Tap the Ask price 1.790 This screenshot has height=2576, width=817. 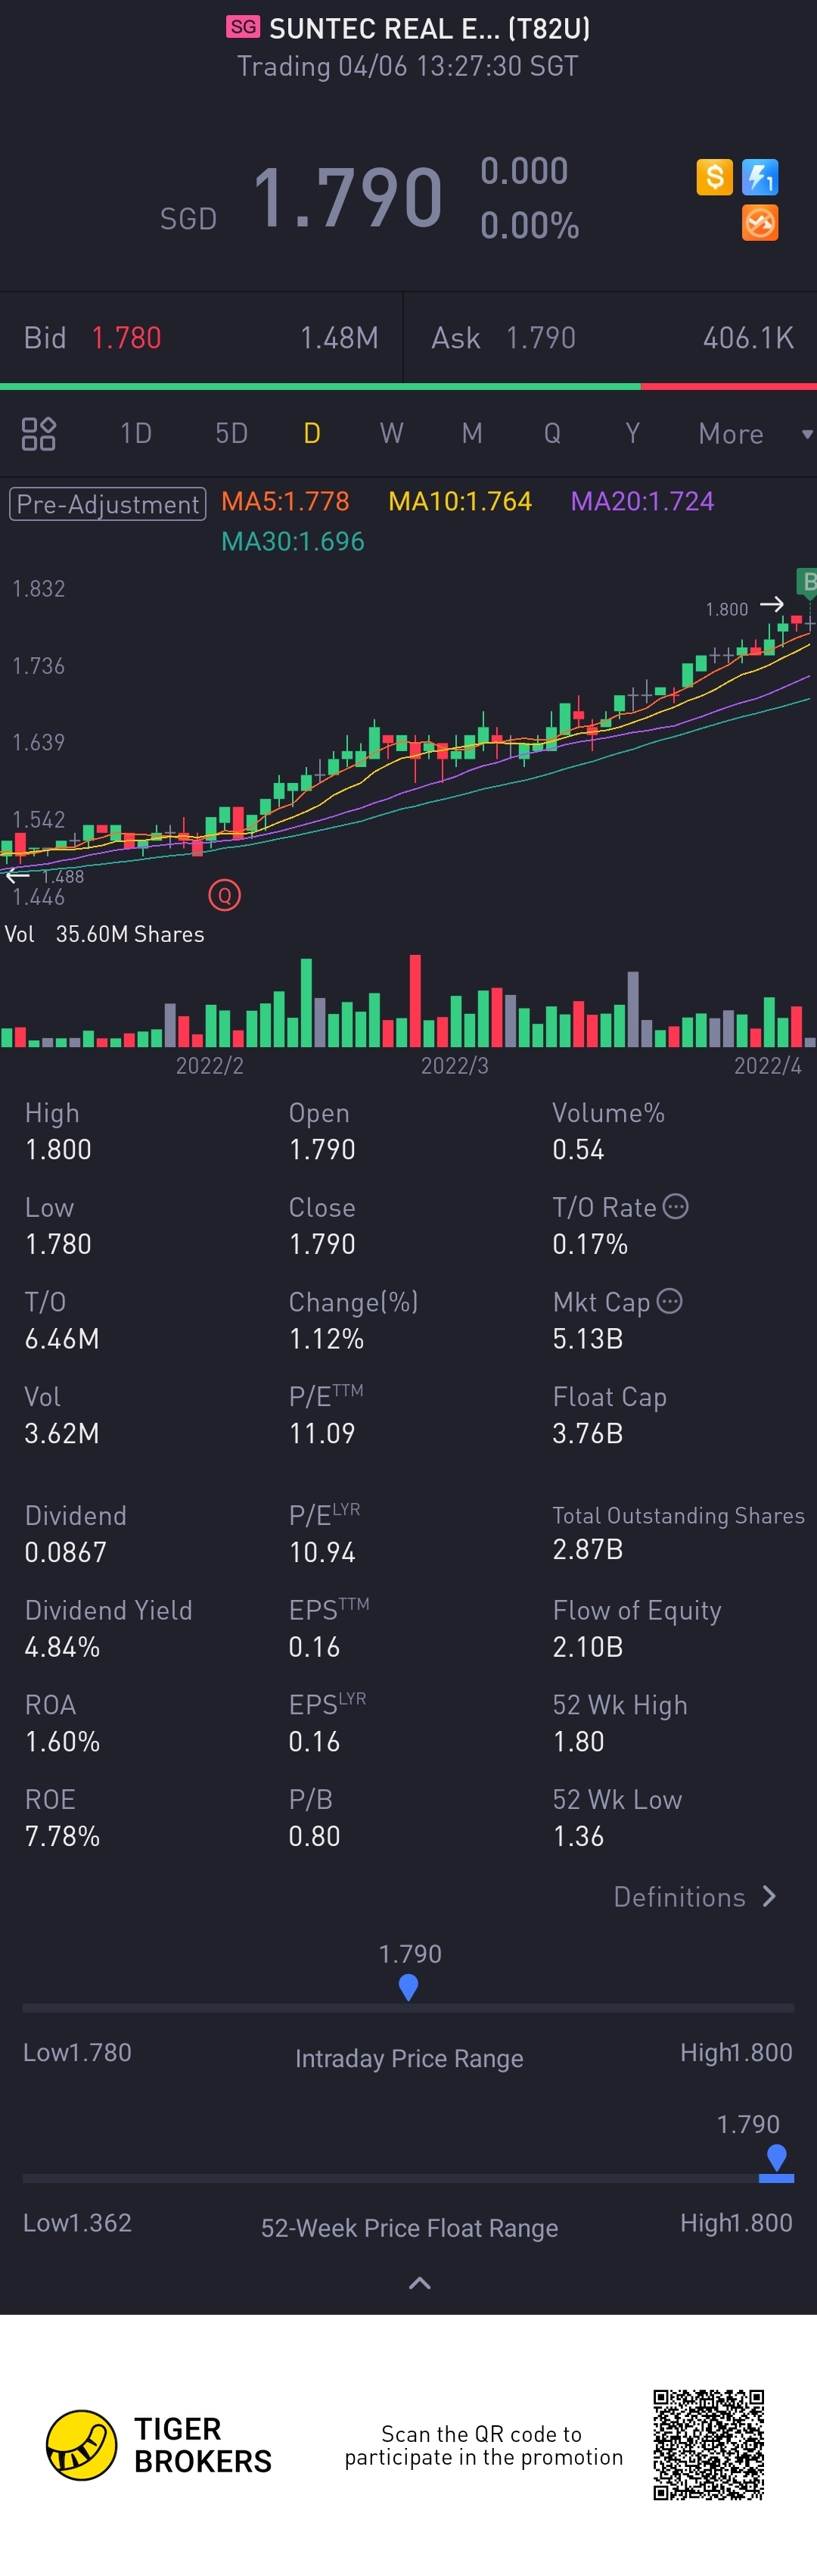tap(540, 338)
